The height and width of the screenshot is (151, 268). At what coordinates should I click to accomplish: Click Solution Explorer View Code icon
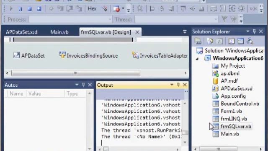click(x=231, y=41)
